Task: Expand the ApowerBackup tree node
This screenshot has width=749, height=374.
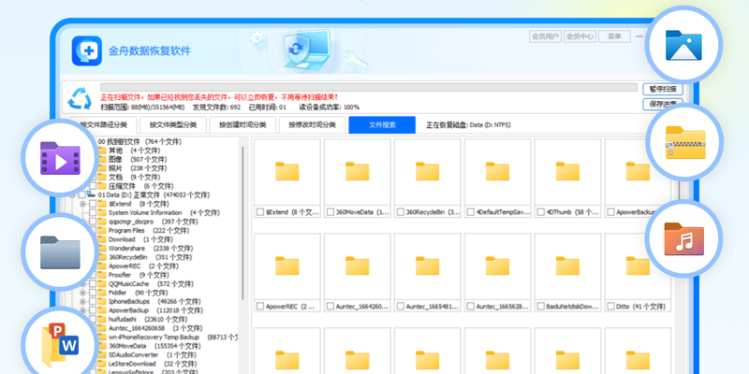Action: pos(83,310)
